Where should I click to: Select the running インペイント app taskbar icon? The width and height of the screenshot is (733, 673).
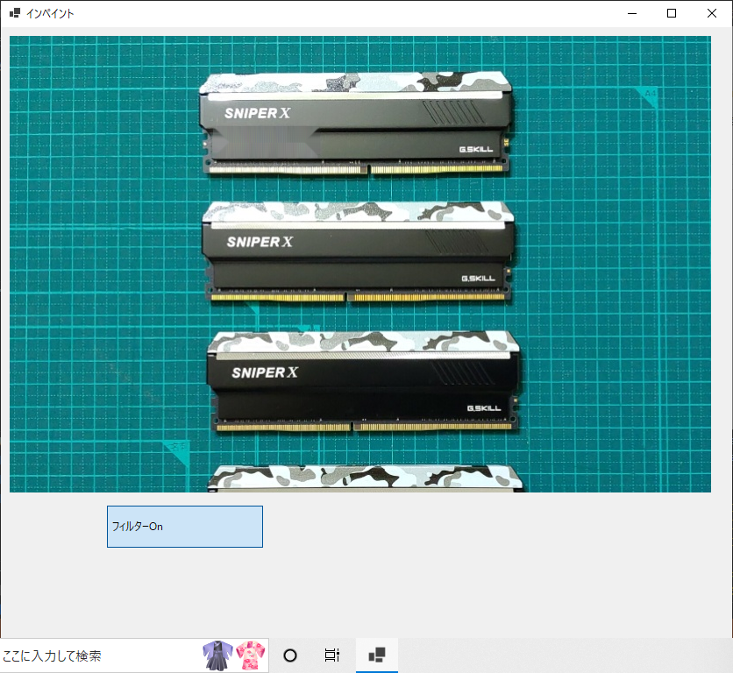click(377, 655)
